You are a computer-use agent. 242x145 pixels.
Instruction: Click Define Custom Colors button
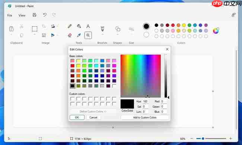[93, 112]
